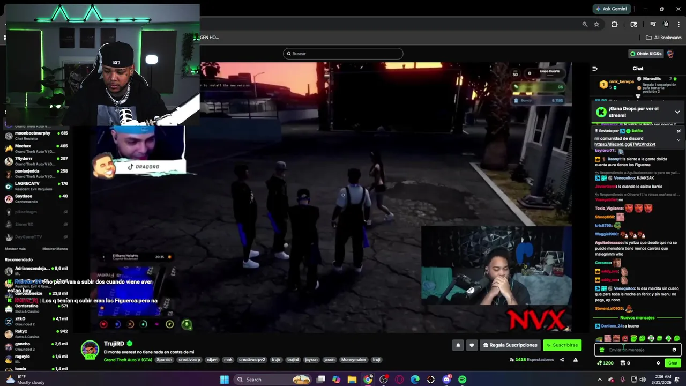Open the emoji picker in chat box

pyautogui.click(x=674, y=350)
